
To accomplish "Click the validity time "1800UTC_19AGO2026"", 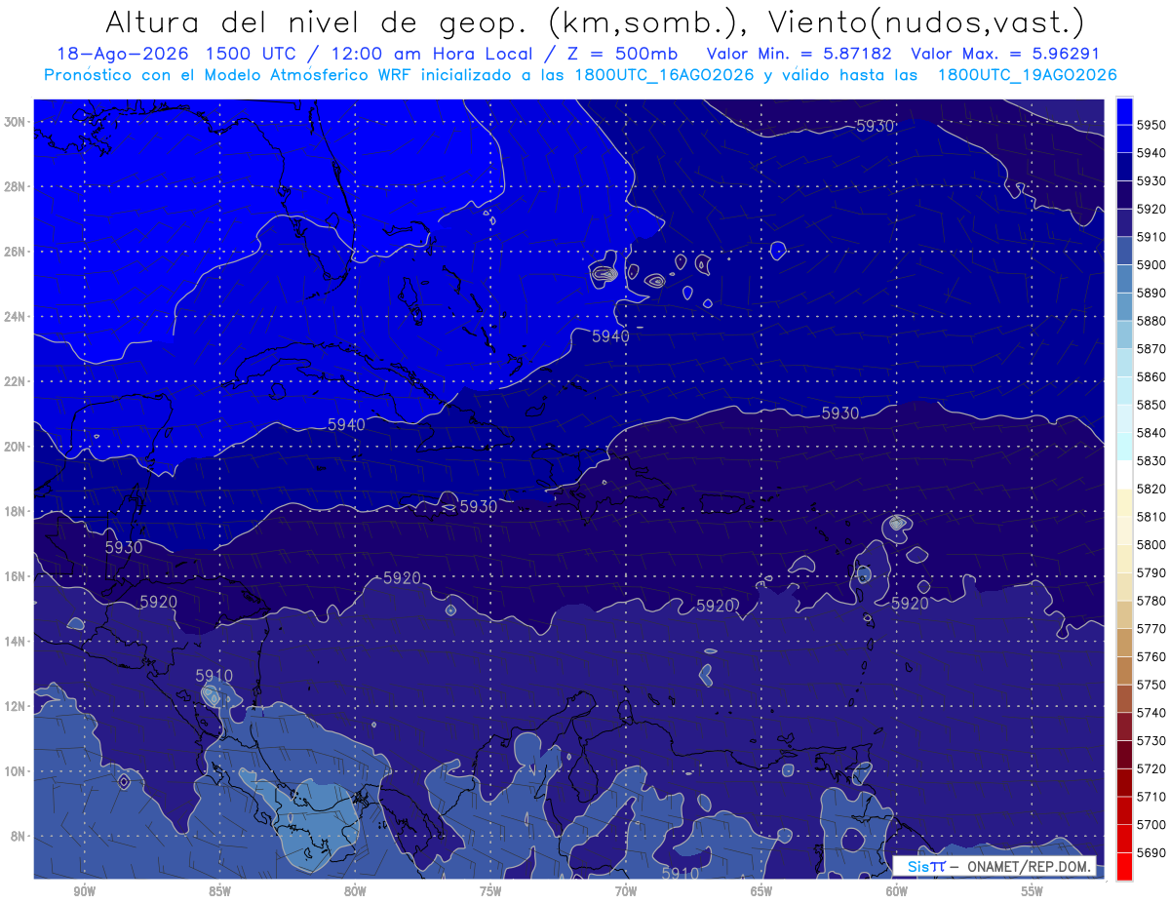I will (x=1027, y=75).
